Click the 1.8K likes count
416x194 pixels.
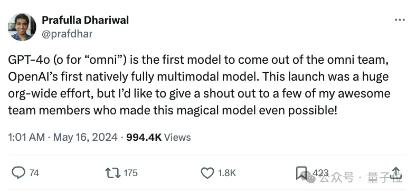pyautogui.click(x=226, y=173)
